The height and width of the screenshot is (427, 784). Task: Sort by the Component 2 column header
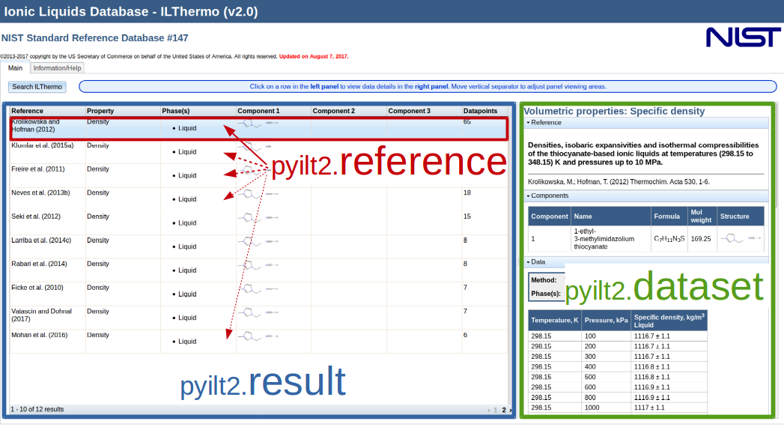[x=349, y=111]
